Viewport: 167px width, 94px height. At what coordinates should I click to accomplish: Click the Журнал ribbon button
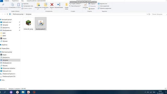pyautogui.click(x=92, y=9)
